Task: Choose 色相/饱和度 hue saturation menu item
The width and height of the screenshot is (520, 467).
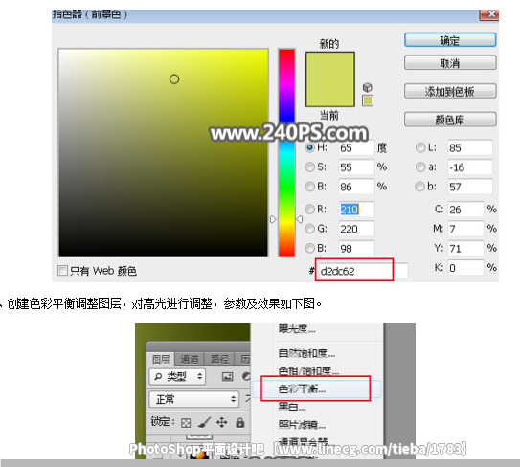Action: [308, 371]
